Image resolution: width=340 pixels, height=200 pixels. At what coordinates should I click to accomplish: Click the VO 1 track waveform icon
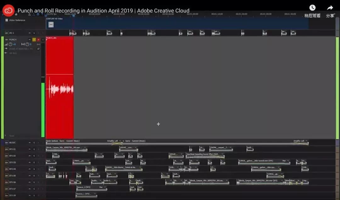[x=7, y=33]
